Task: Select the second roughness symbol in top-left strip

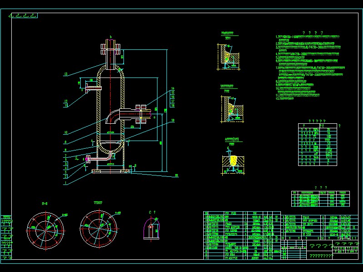Action: [18, 15]
